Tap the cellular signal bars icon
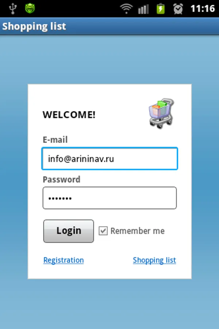The image size is (219, 329). 143,9
